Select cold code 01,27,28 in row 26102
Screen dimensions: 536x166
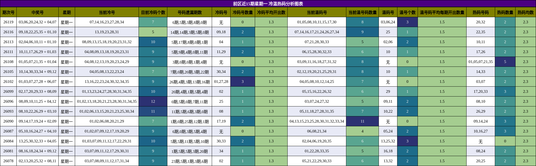[221, 82]
